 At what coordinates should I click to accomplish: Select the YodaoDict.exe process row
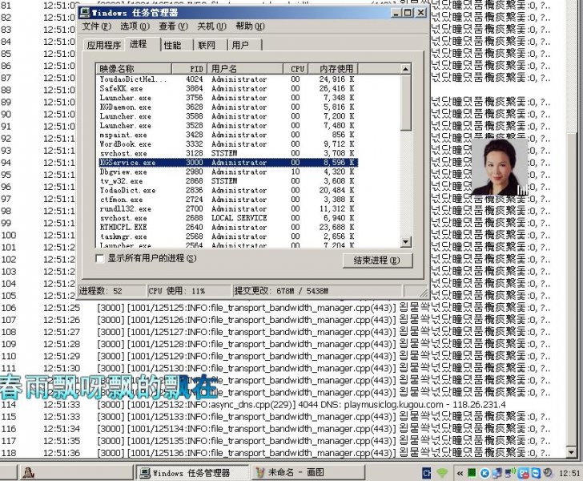(227, 190)
